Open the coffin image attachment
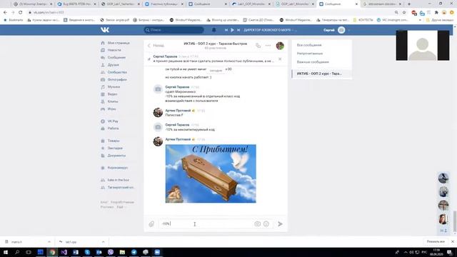The height and width of the screenshot is (257, 457). [211, 173]
